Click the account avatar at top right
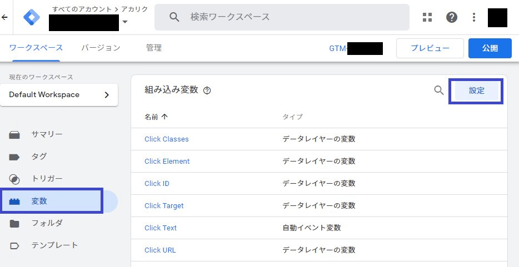The width and height of the screenshot is (519, 267). click(x=497, y=18)
